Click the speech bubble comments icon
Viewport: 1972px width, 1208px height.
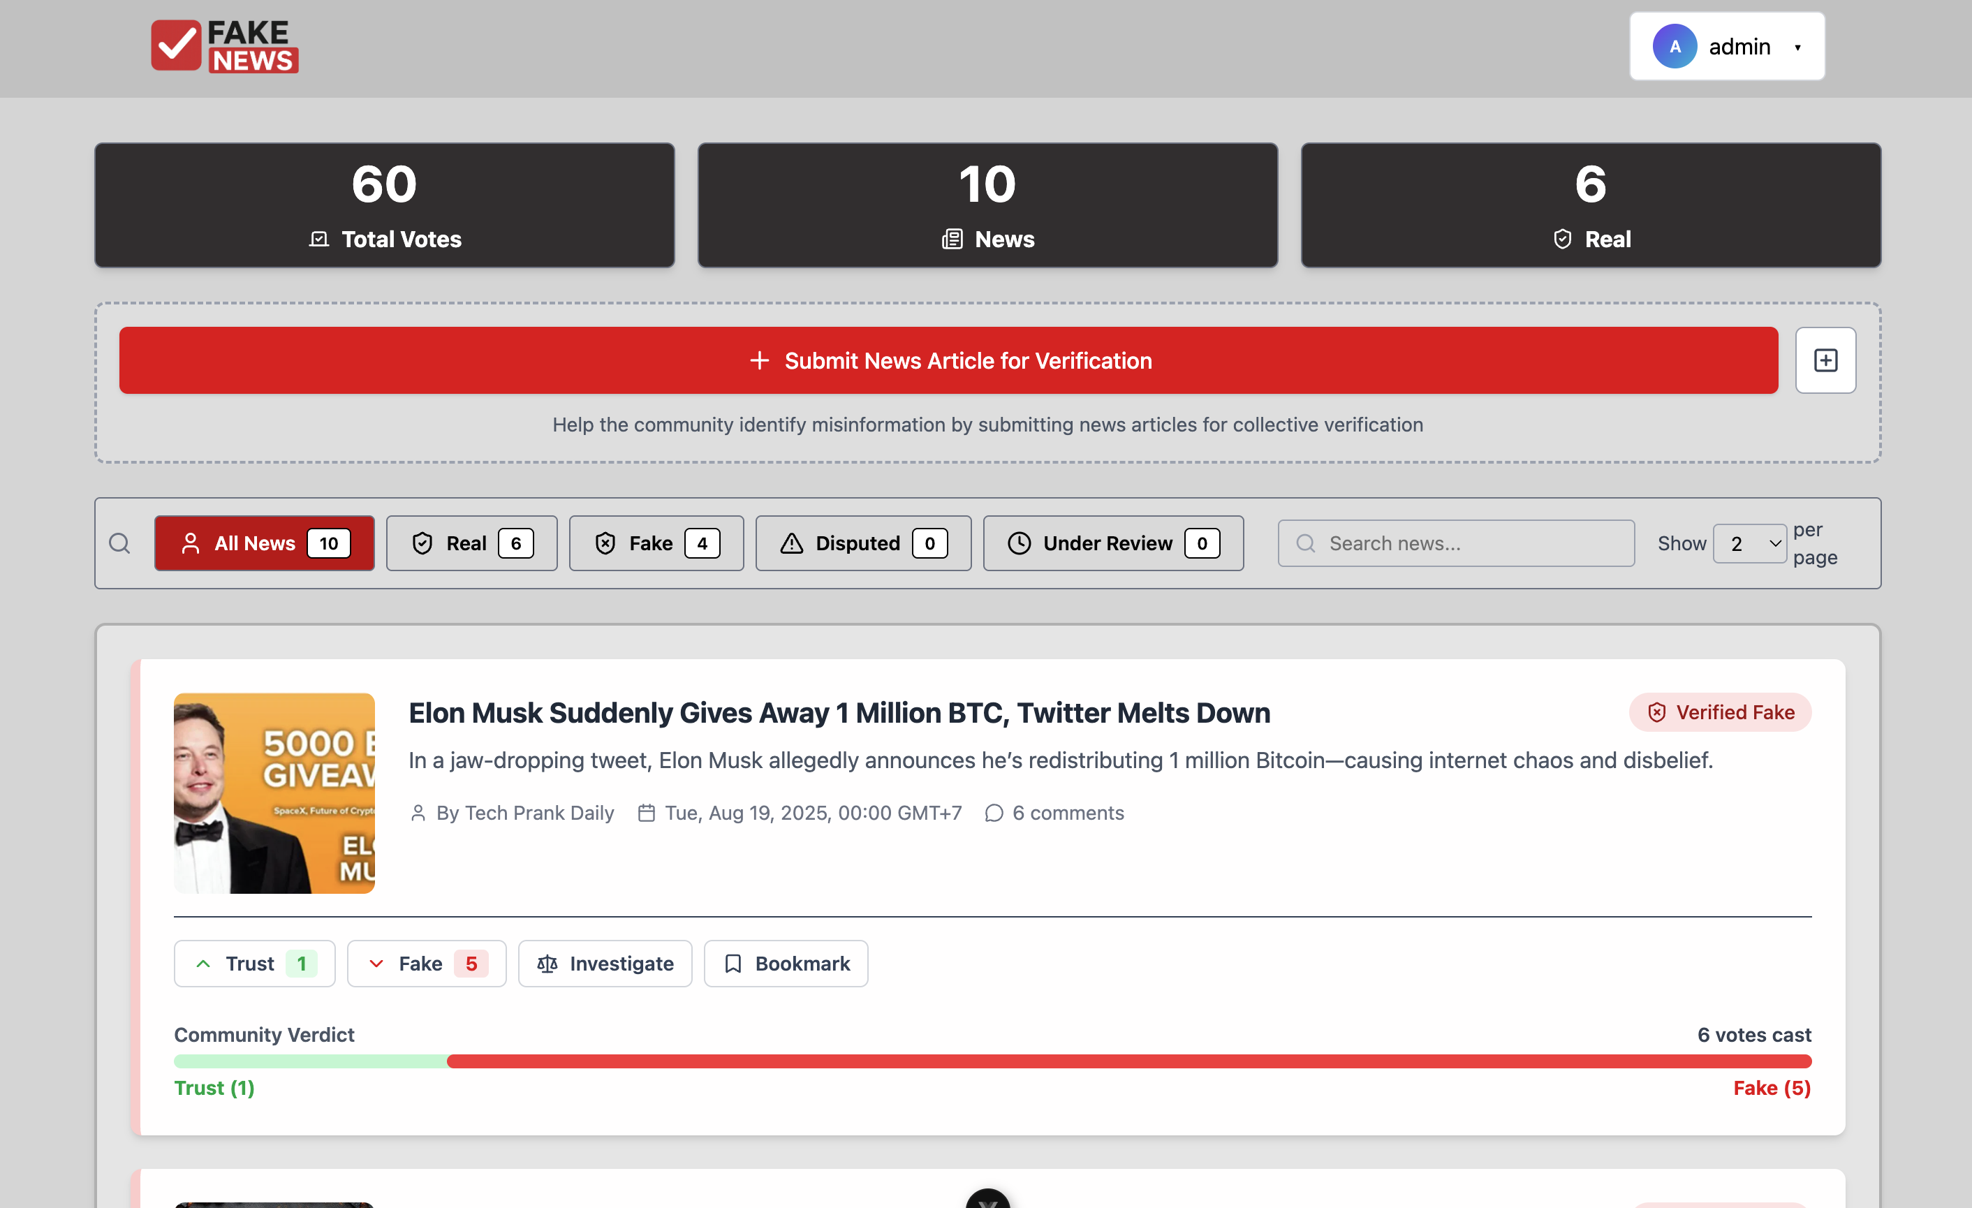click(994, 813)
